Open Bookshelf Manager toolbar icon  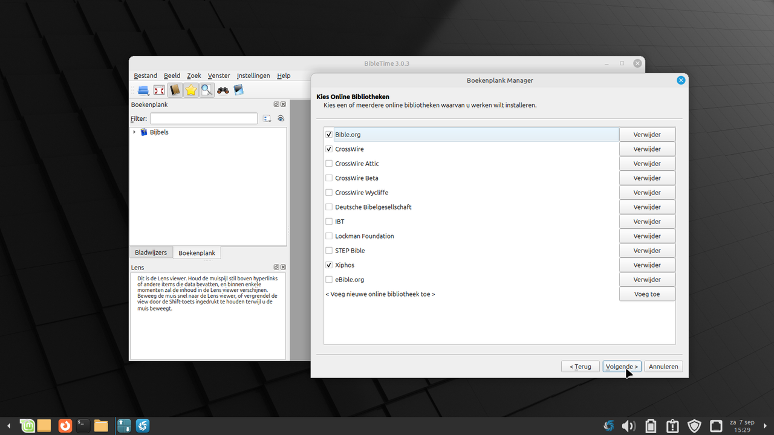tap(238, 91)
